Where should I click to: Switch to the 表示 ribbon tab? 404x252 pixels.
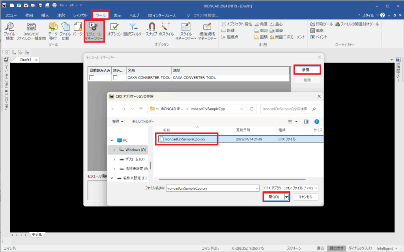click(x=118, y=15)
